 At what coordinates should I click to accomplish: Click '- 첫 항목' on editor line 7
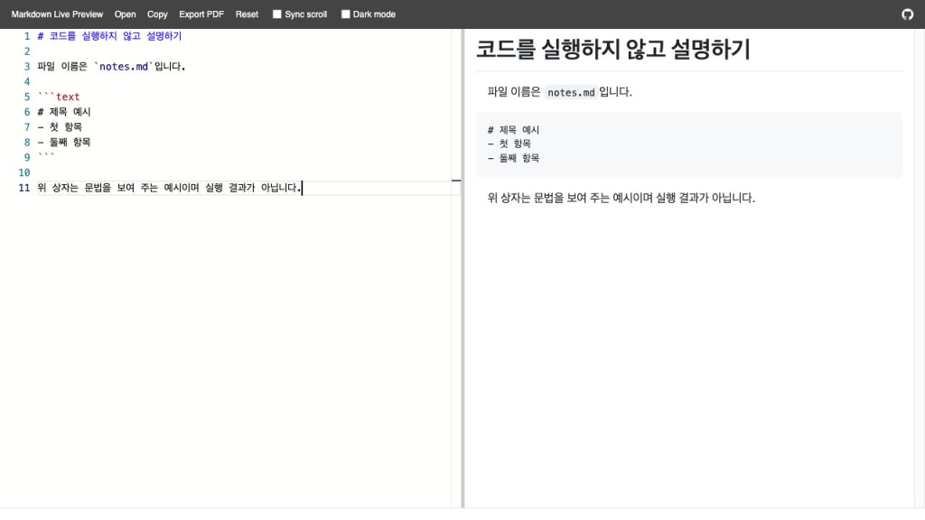[x=60, y=126]
